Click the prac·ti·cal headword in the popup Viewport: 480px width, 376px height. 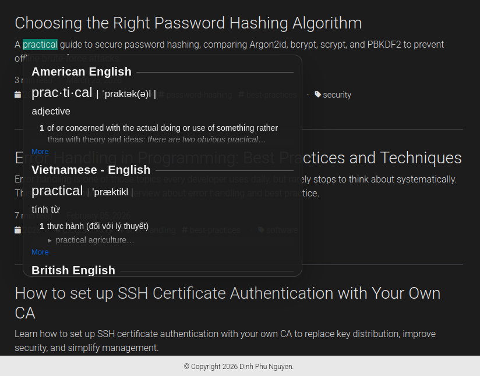point(62,92)
